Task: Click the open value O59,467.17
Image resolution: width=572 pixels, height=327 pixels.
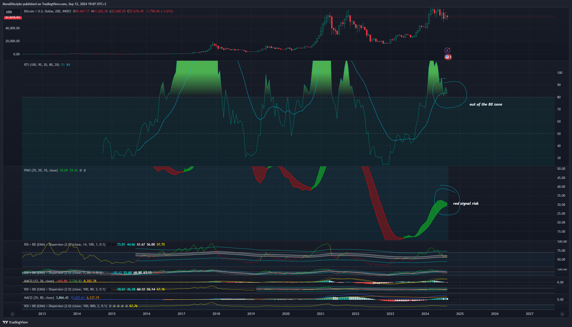Action: pos(81,11)
